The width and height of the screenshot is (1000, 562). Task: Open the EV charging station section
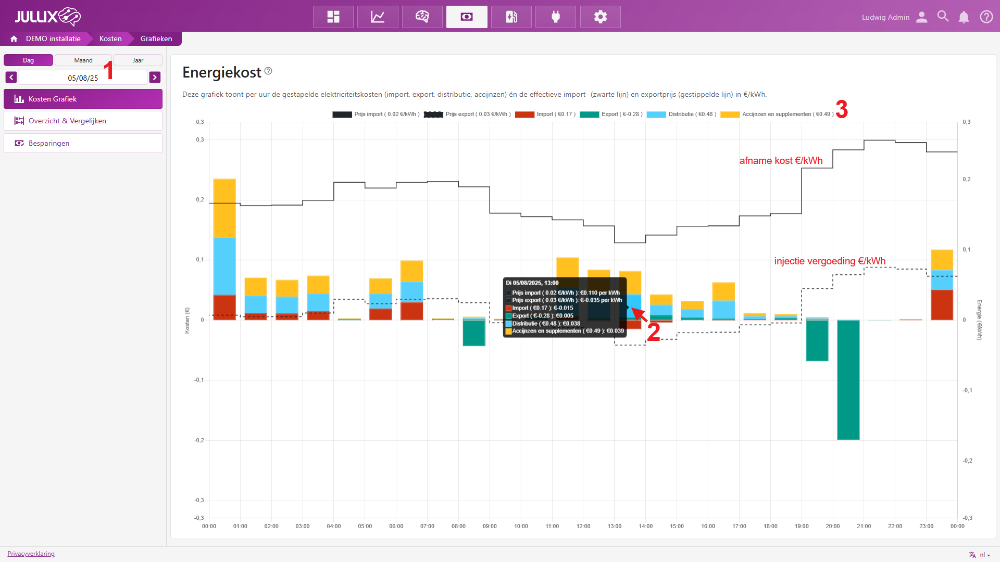coord(511,17)
